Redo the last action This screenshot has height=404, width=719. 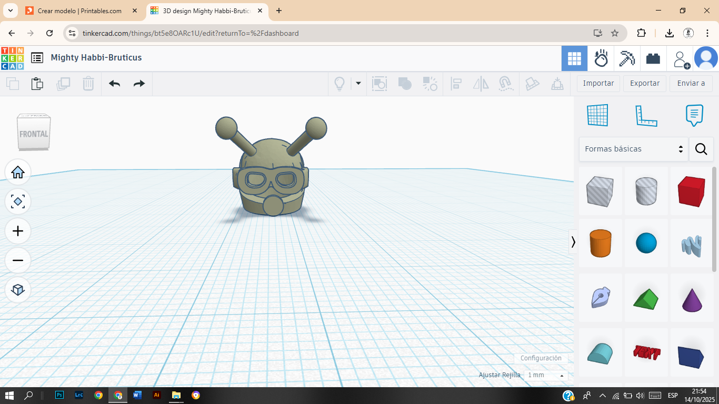pos(139,84)
